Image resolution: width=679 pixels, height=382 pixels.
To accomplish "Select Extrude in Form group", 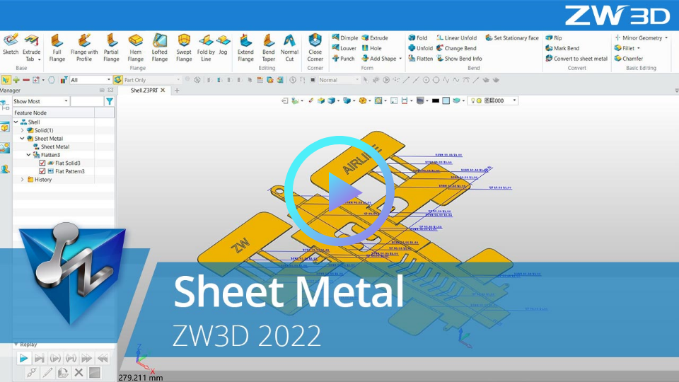I will pos(375,37).
